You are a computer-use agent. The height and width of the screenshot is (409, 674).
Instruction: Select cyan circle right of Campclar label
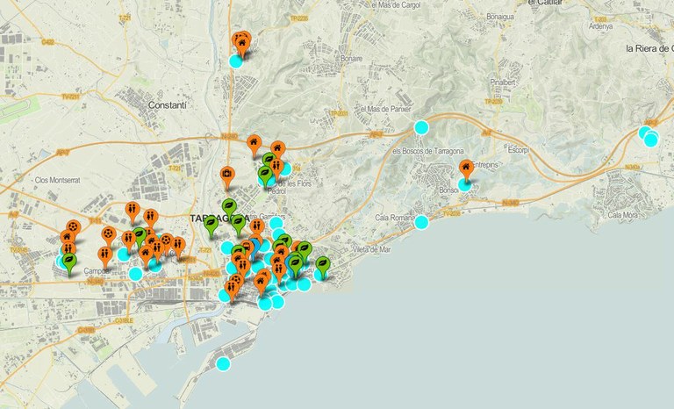pyautogui.click(x=135, y=274)
